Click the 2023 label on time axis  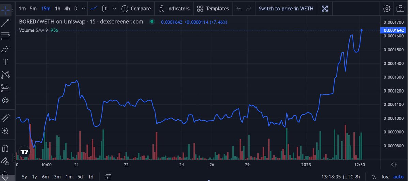click(306, 165)
